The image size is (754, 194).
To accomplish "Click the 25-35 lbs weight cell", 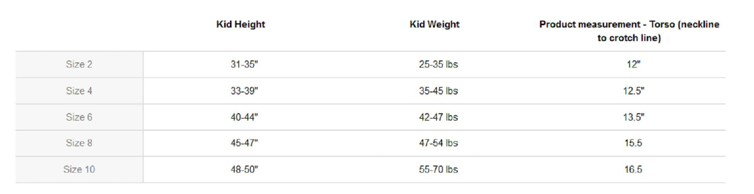I will click(x=438, y=65).
